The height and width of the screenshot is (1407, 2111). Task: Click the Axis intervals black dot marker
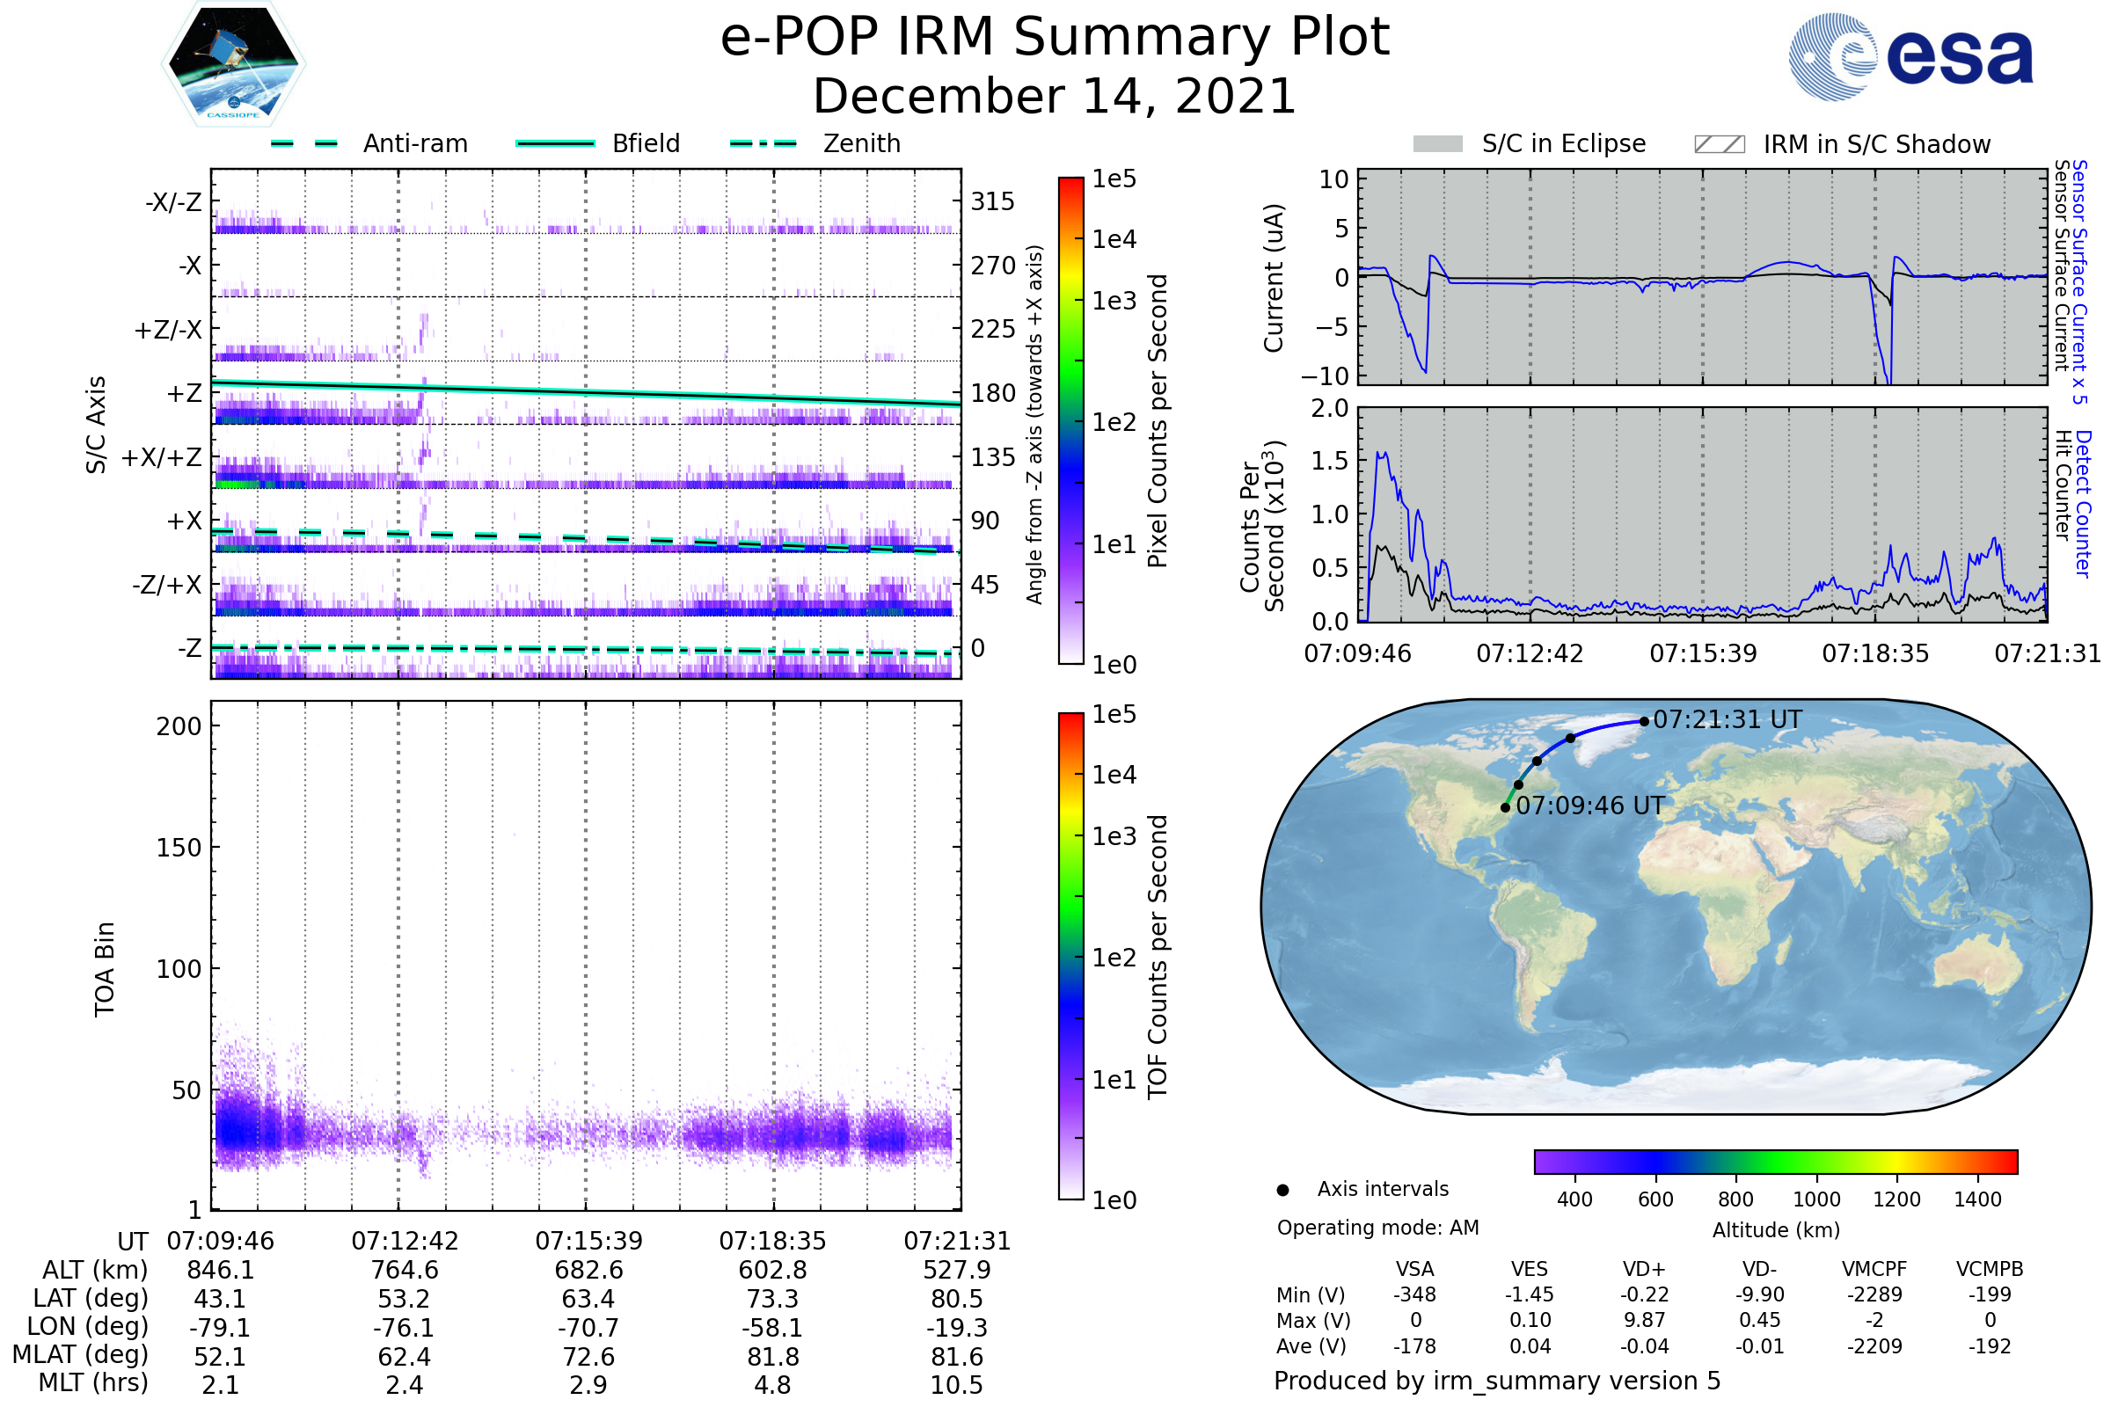(1282, 1190)
